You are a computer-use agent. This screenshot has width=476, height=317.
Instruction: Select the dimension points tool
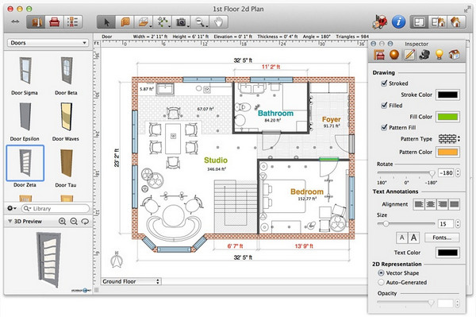point(163,22)
